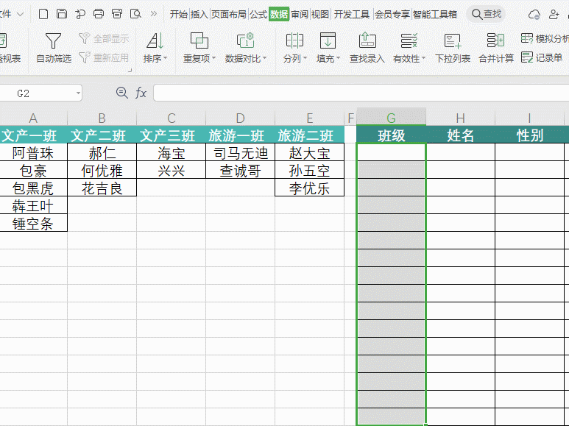Switch to the 公式 (Formulas) tab
The height and width of the screenshot is (426, 569).
258,14
